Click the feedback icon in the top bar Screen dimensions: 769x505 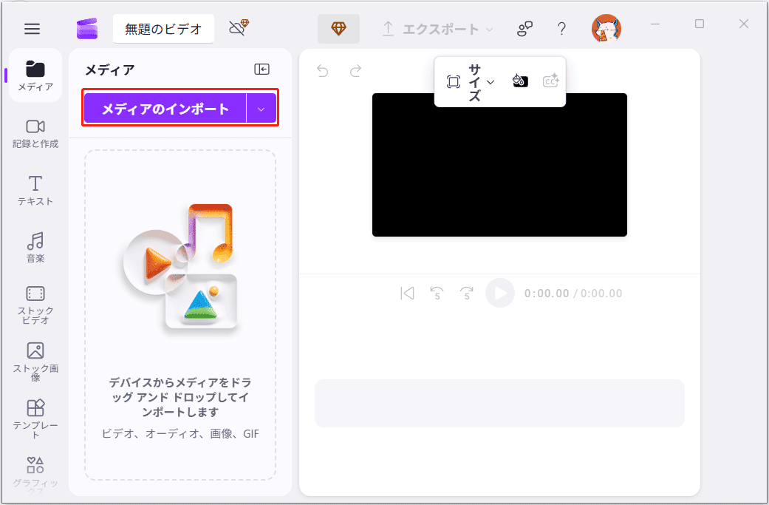pos(524,28)
